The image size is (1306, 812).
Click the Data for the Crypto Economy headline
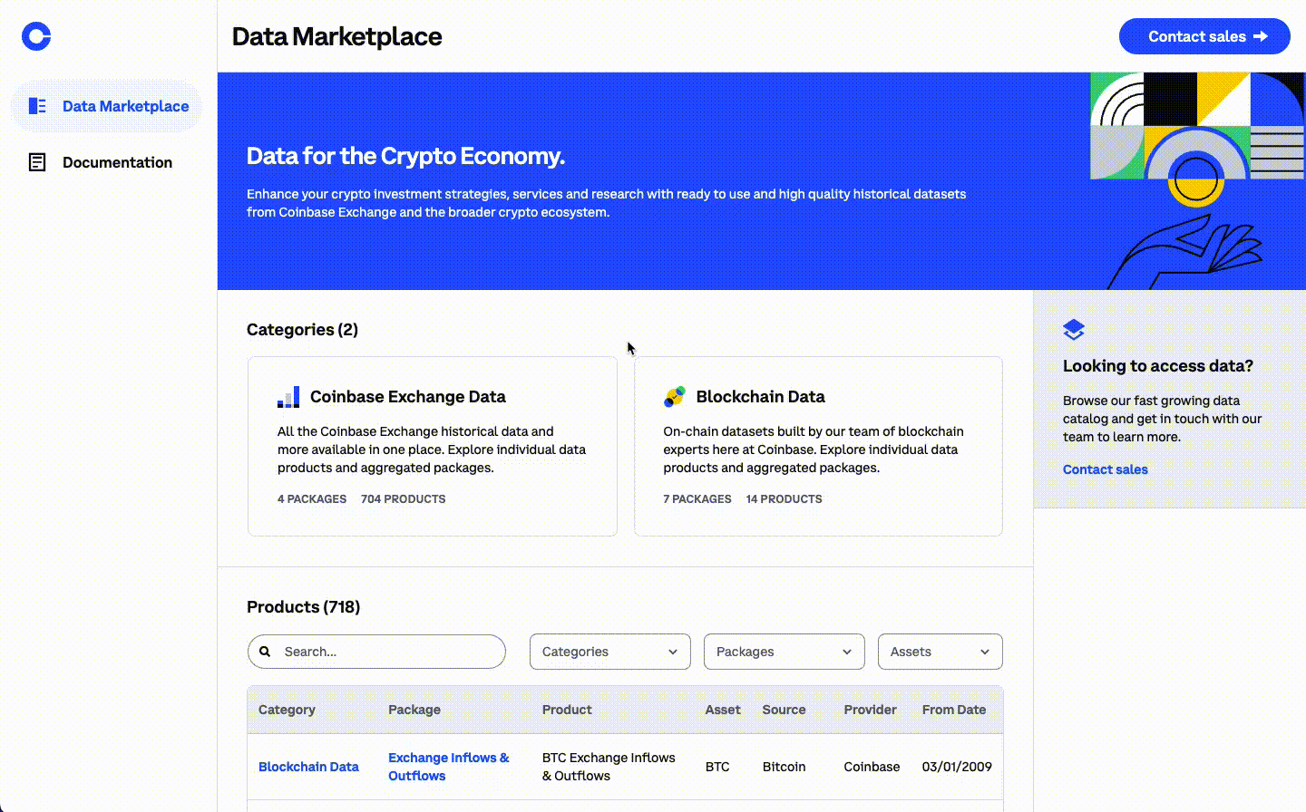[405, 156]
